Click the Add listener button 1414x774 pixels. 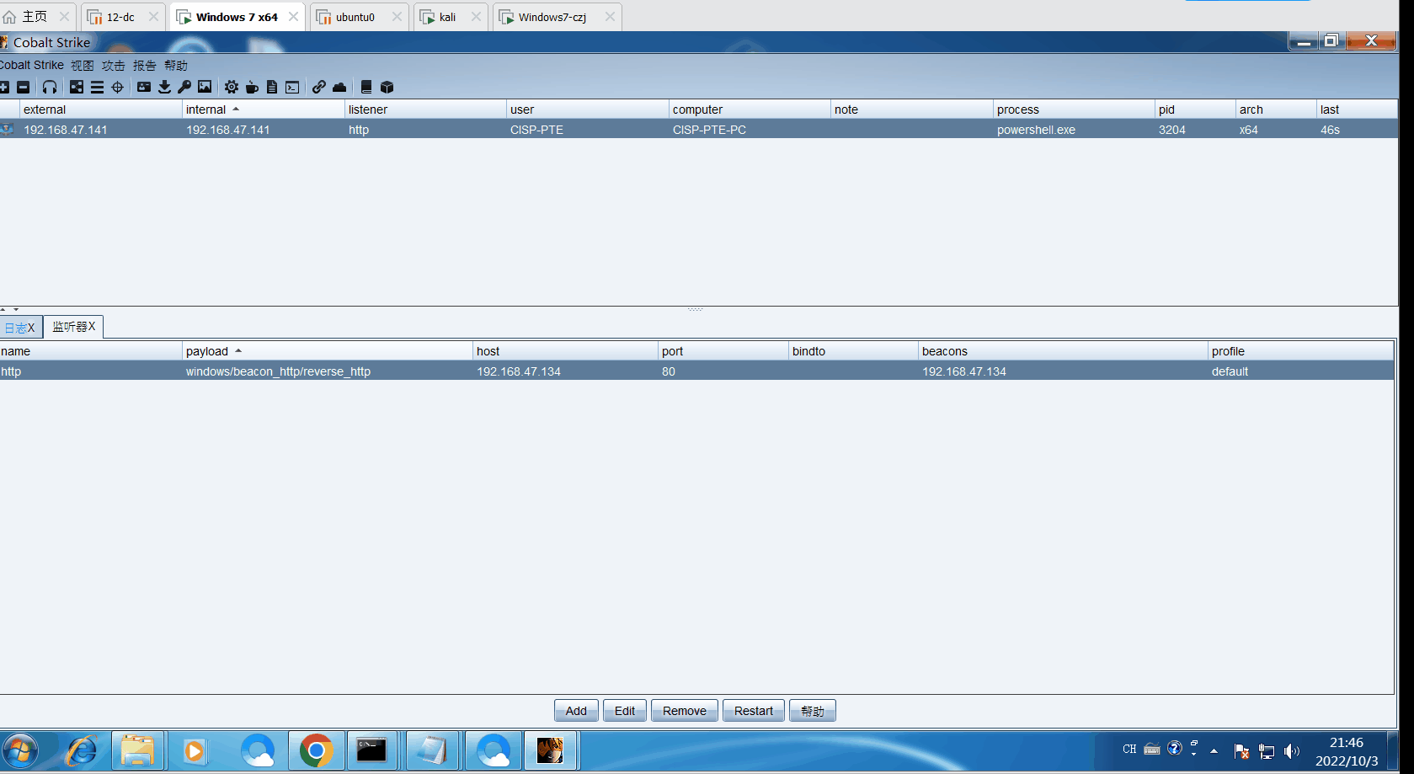[x=576, y=711]
